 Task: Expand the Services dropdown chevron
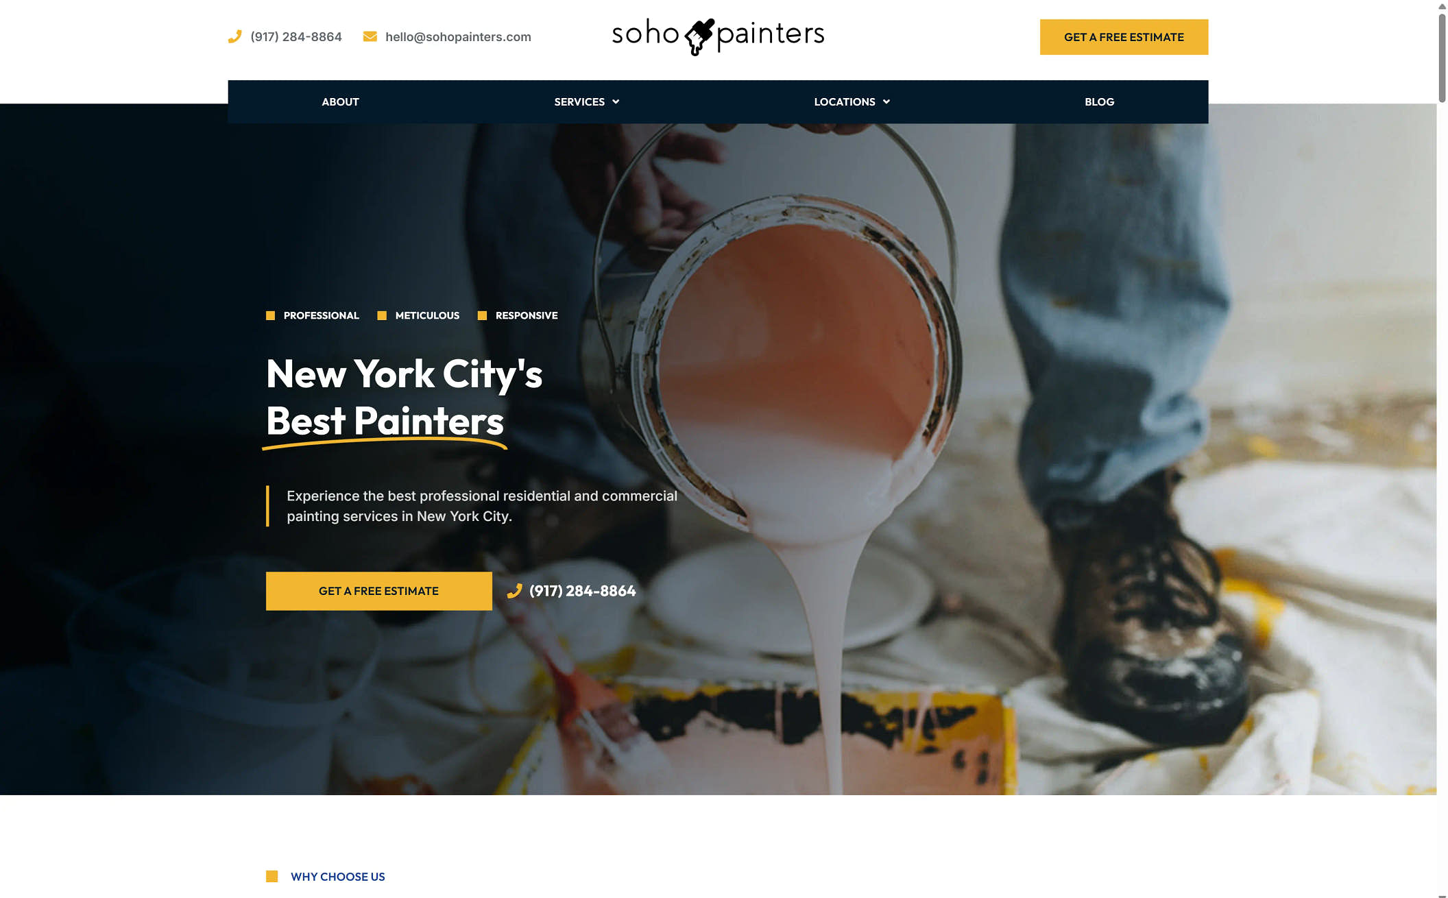click(x=616, y=101)
